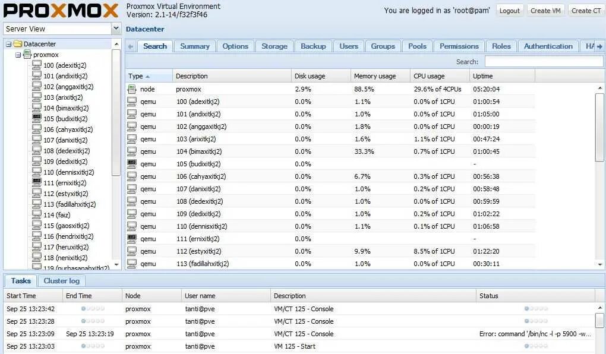The width and height of the screenshot is (606, 354).
Task: Click qemu icon in 100 (adexitkj2) table row
Action: coord(132,101)
